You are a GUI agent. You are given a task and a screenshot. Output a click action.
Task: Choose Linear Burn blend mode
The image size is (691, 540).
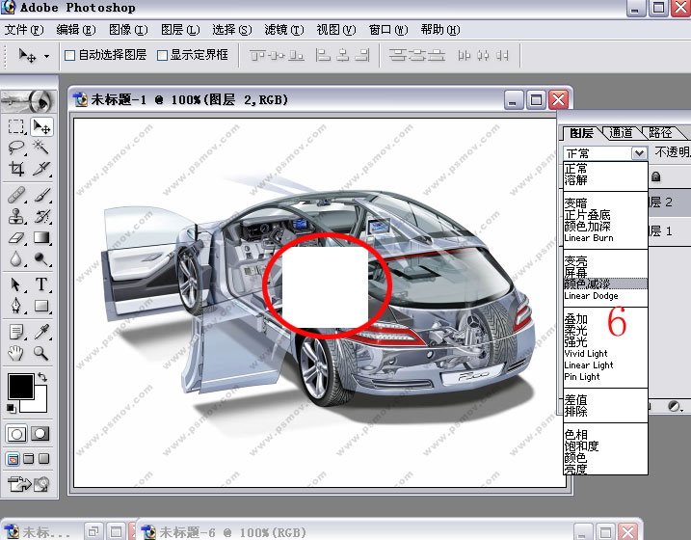coord(589,238)
